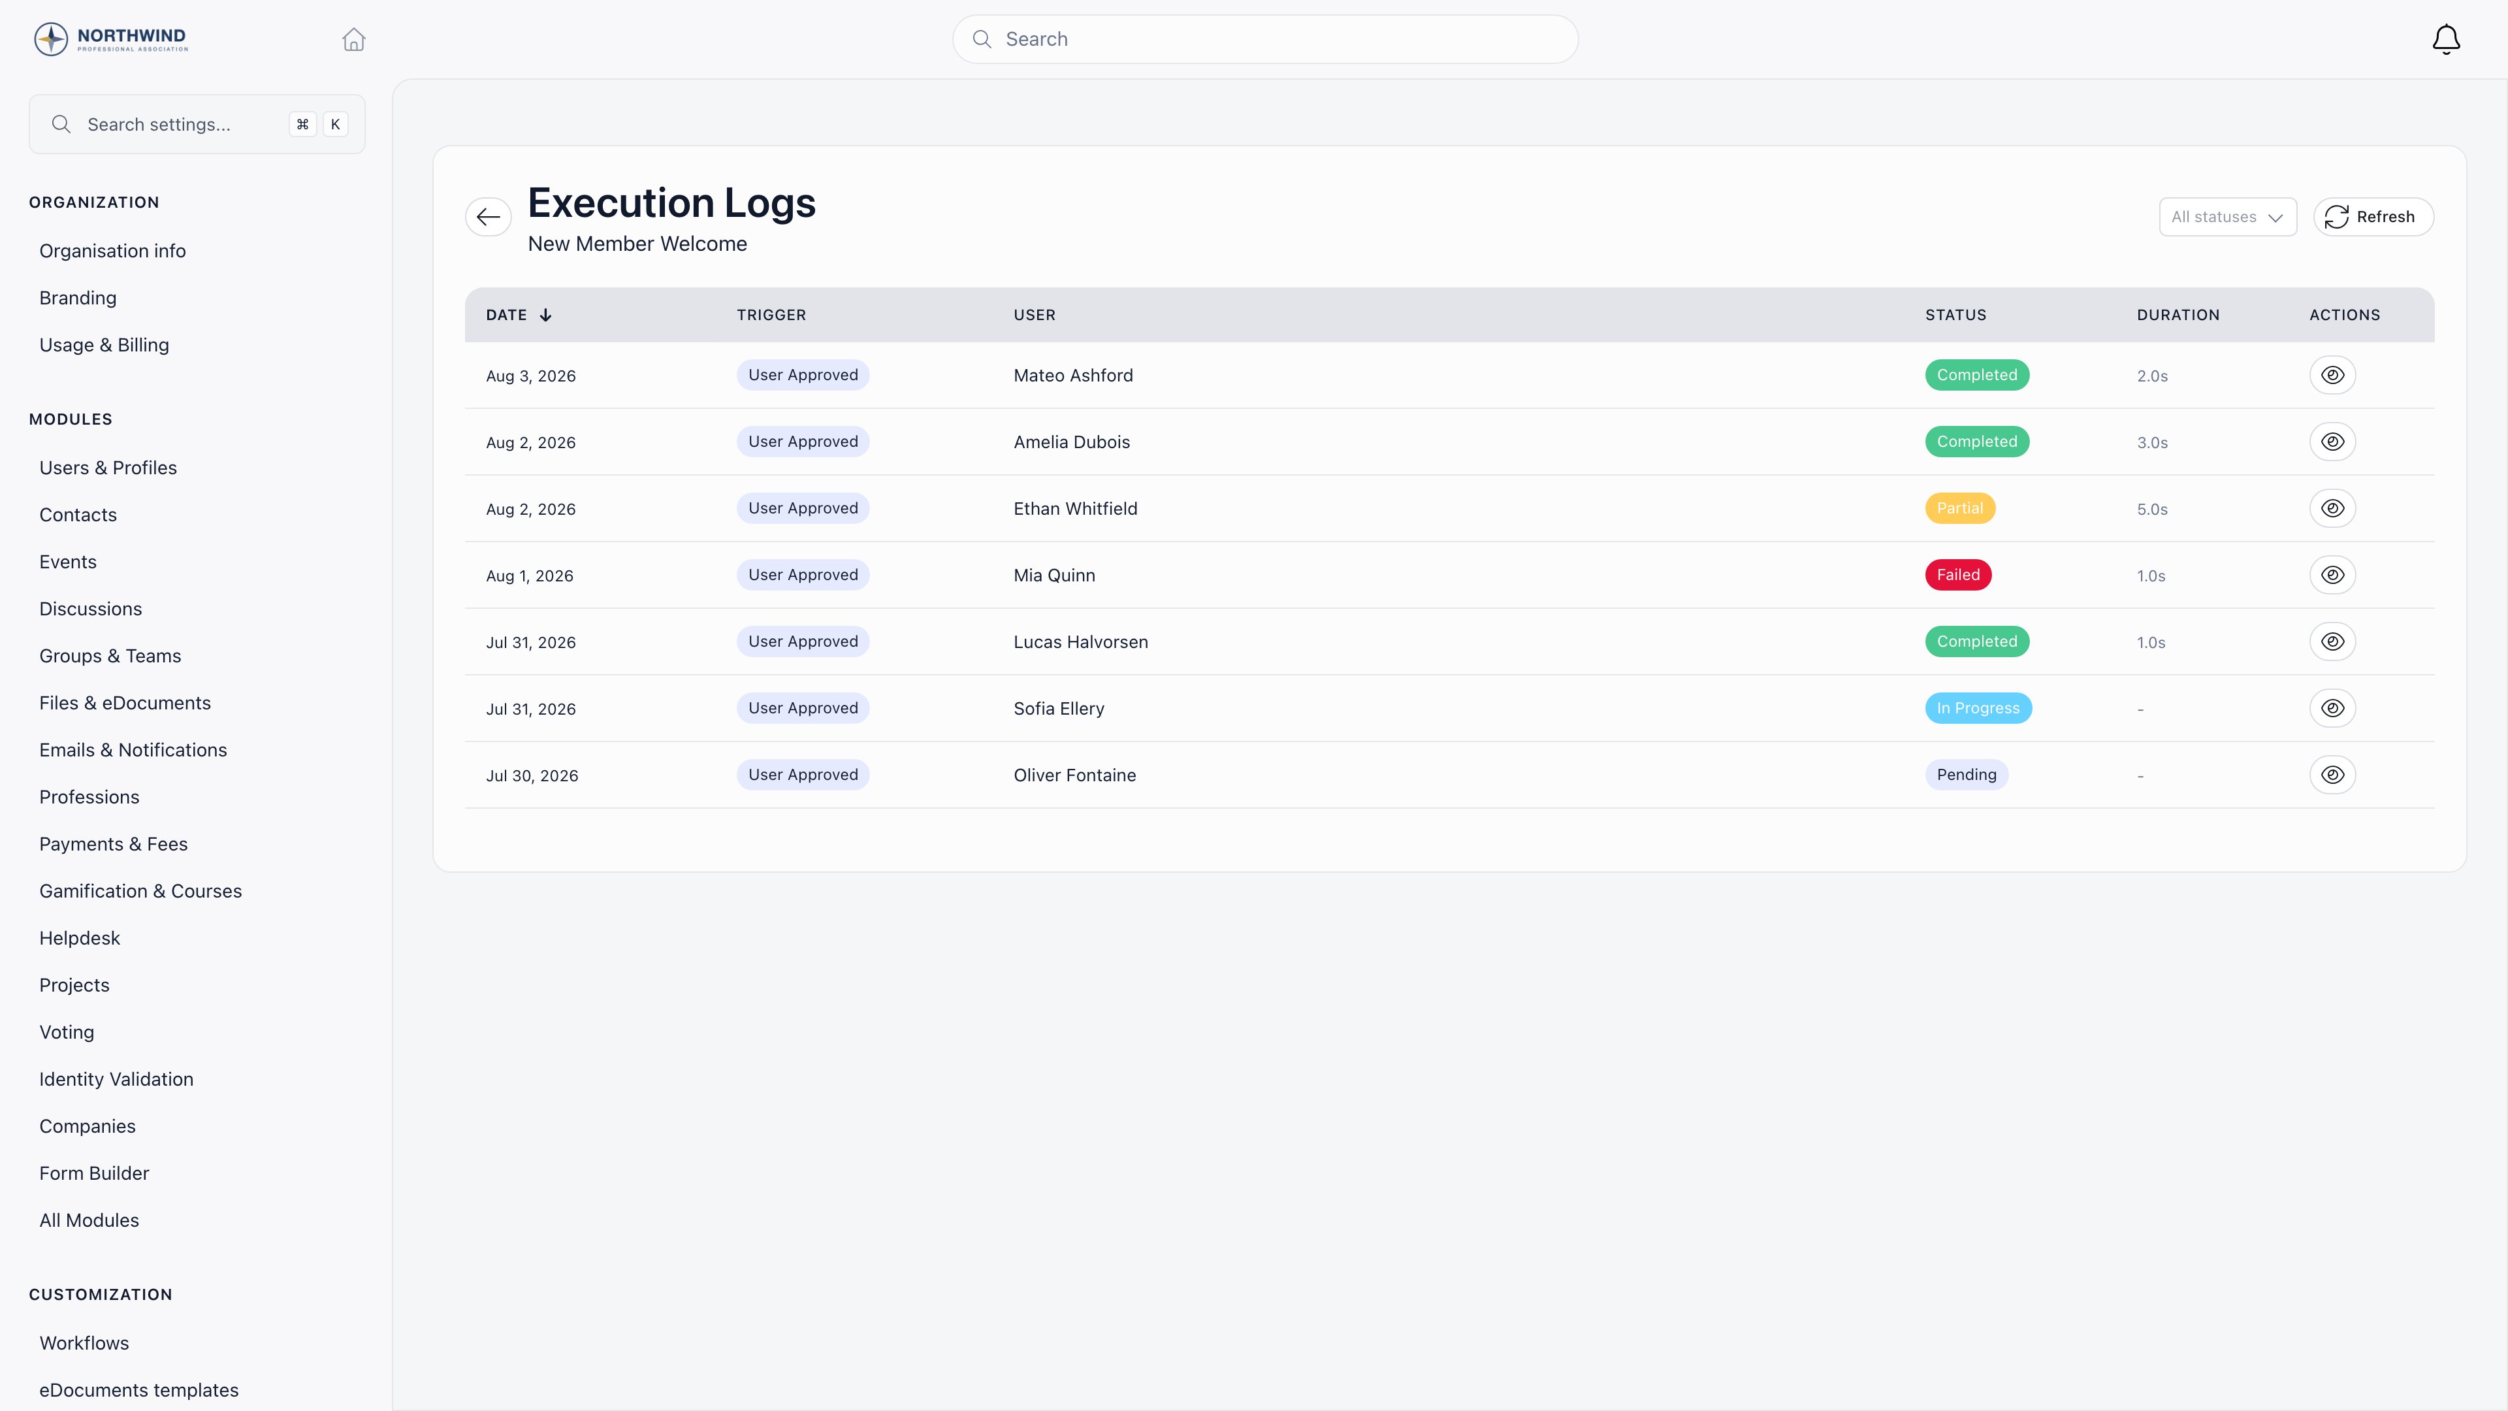Image resolution: width=2508 pixels, height=1411 pixels.
Task: Click the Completed badge for Mateo Ashford
Action: coord(1976,375)
